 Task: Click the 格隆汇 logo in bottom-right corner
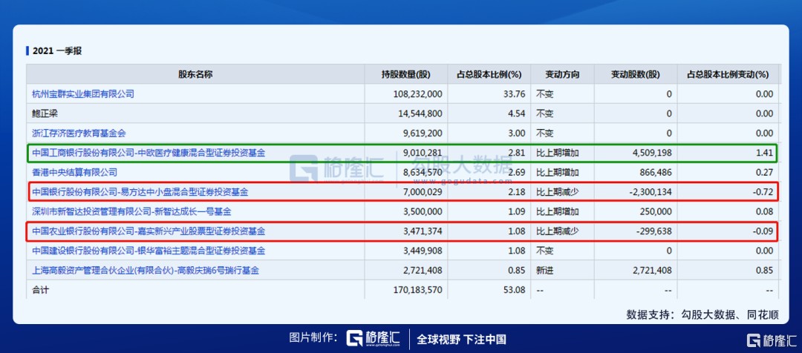click(x=771, y=340)
